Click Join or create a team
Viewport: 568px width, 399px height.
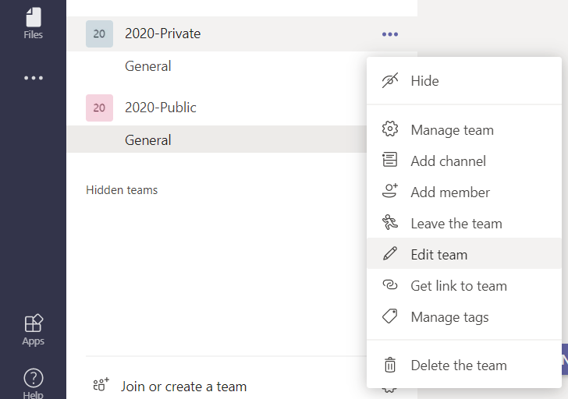pos(183,386)
